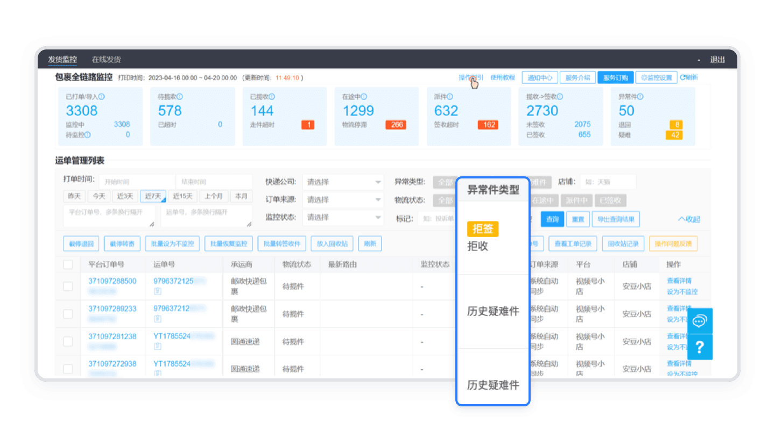775x430 pixels.
Task: Click the 通知中心 notification center button
Action: [x=540, y=77]
